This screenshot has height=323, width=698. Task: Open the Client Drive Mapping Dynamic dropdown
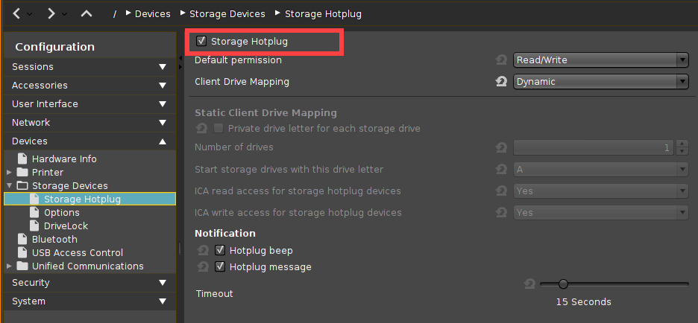(600, 82)
